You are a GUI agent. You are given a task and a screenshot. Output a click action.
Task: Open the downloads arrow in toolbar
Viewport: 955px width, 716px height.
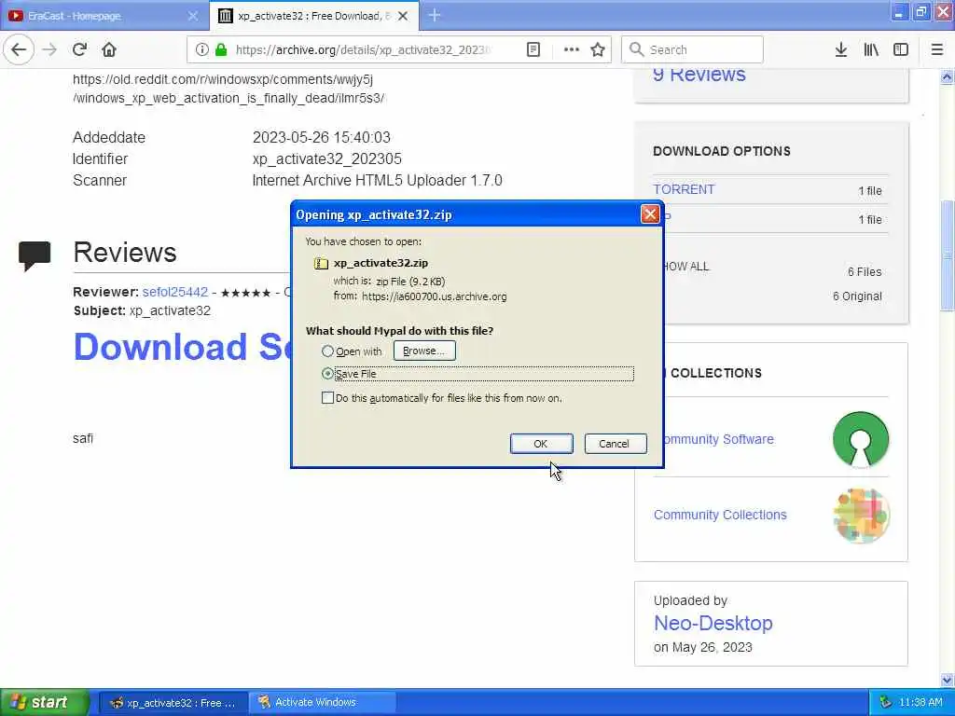tap(841, 49)
